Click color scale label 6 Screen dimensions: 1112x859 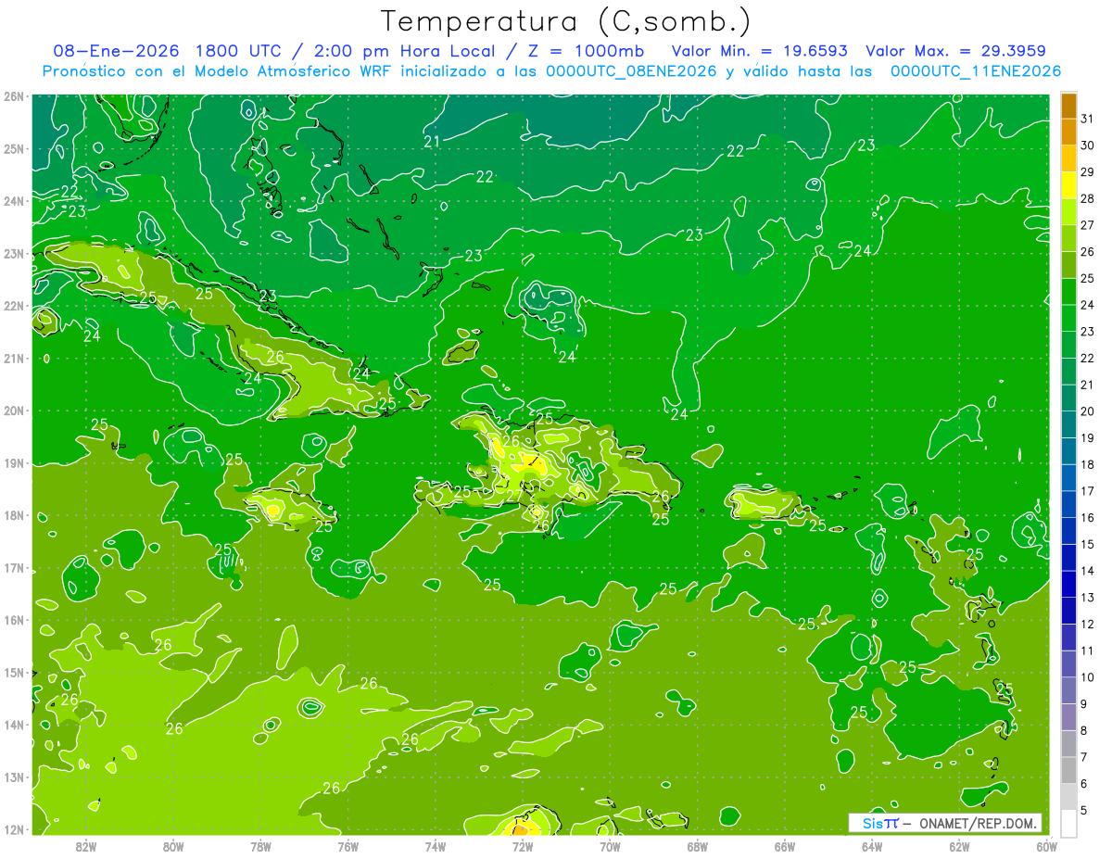coord(1083,783)
